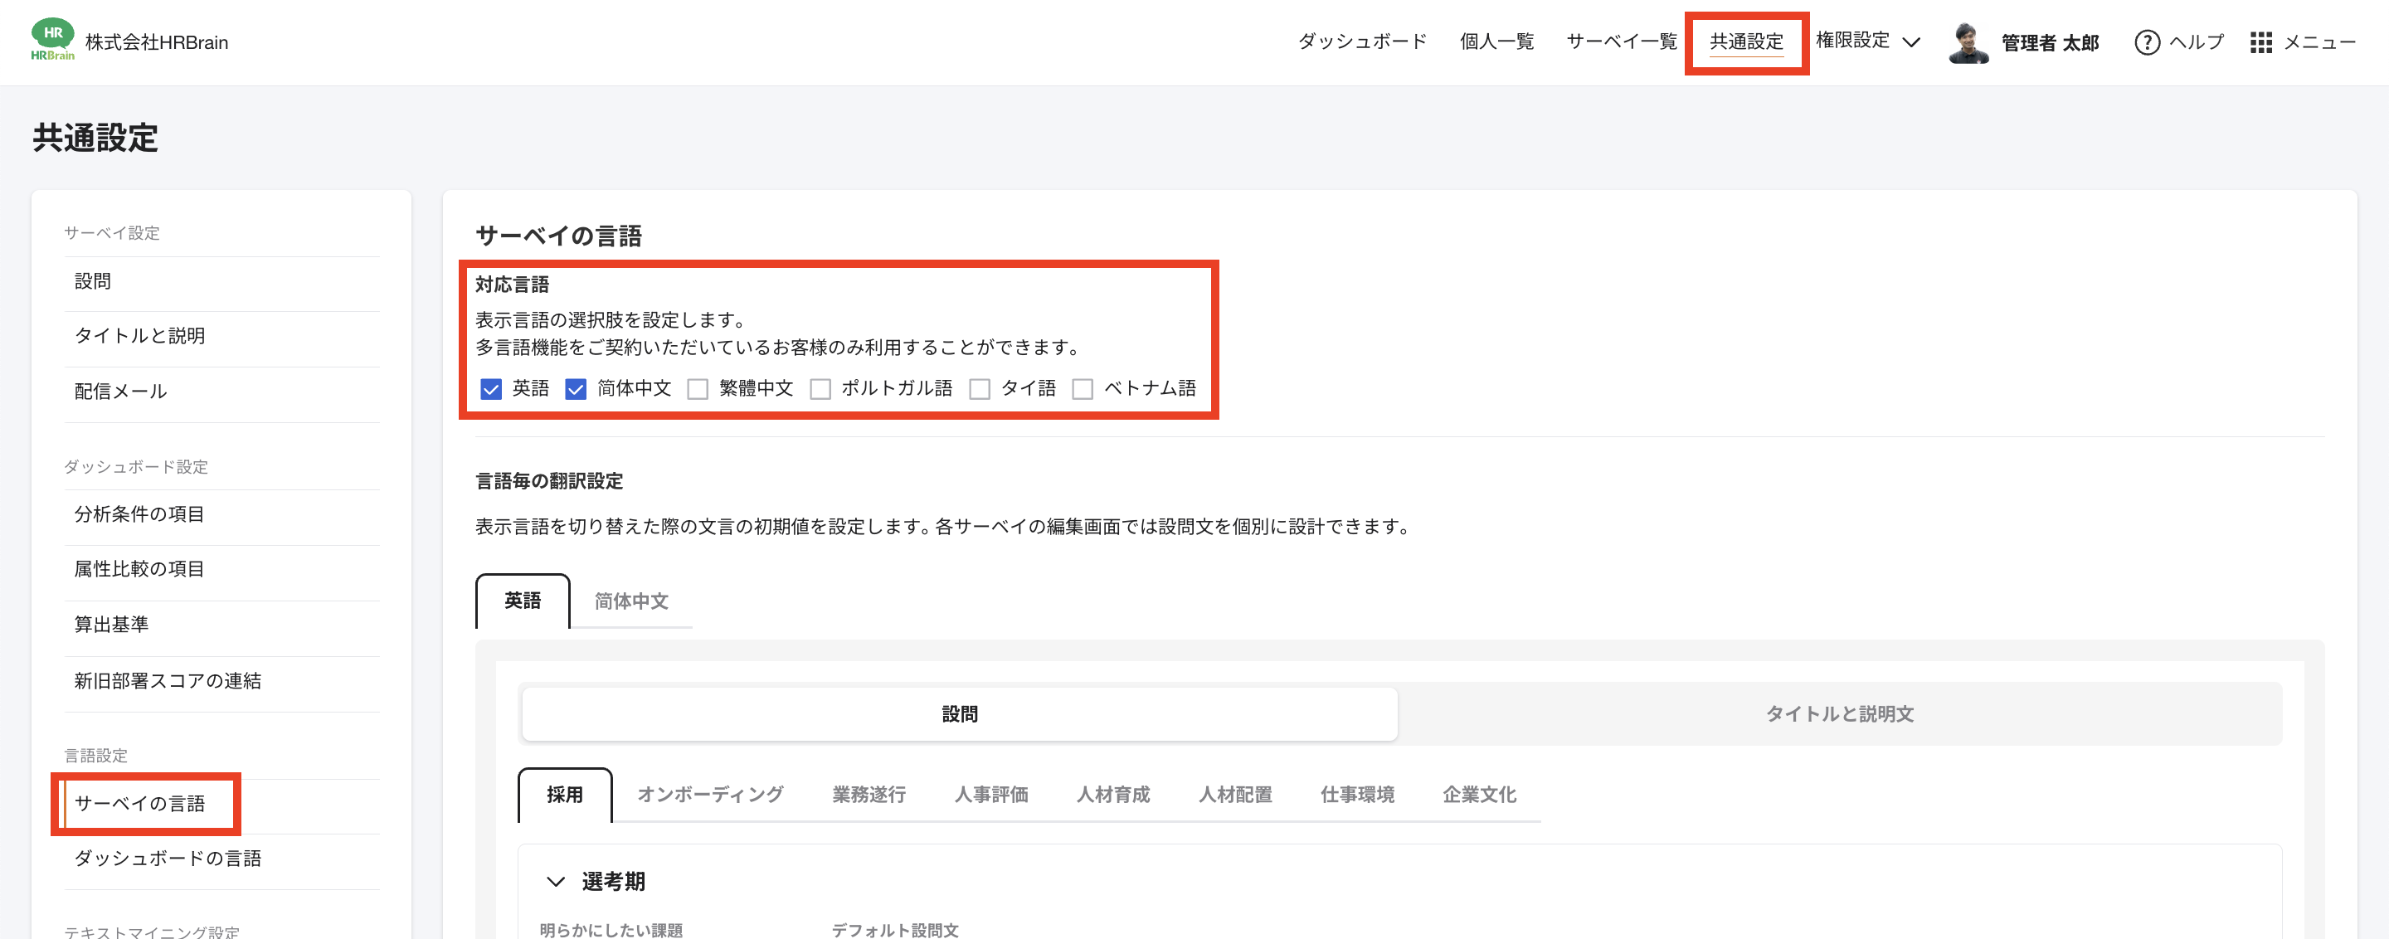Disable the 英語 language checkbox
The image size is (2389, 939).
click(489, 388)
